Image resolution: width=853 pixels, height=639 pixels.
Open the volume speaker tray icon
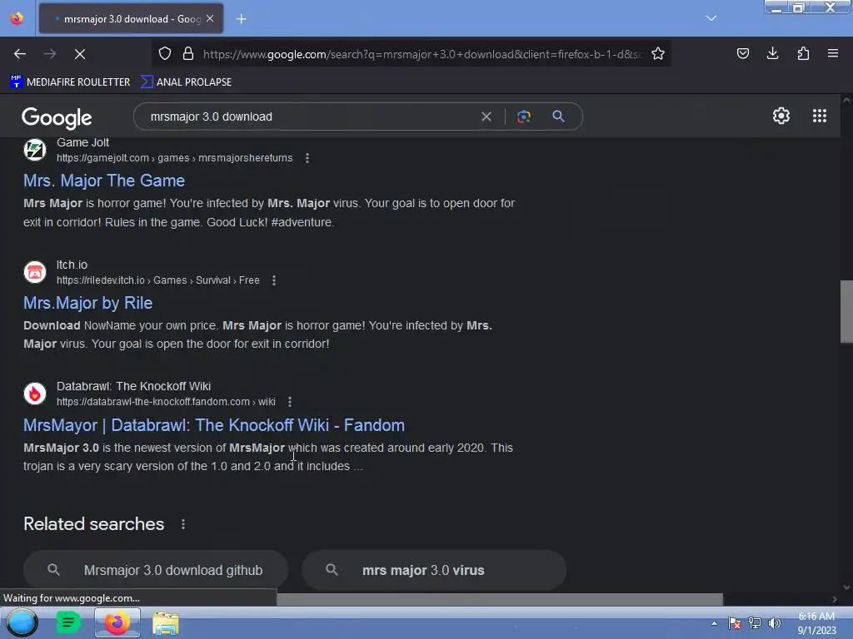[774, 623]
